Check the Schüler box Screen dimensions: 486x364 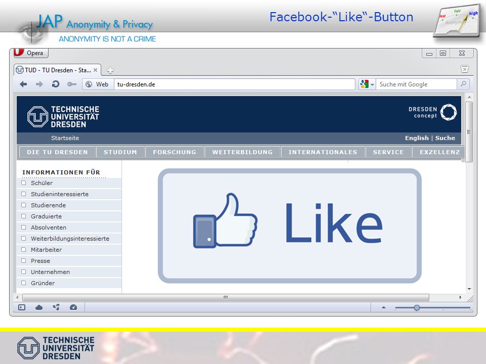point(24,183)
